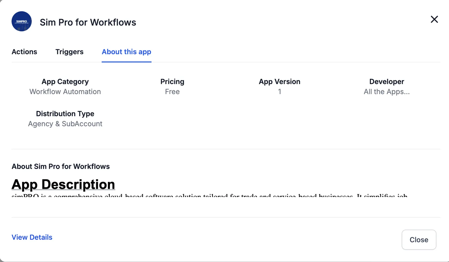Click the truncated All the Apps... developer name

coord(387,92)
